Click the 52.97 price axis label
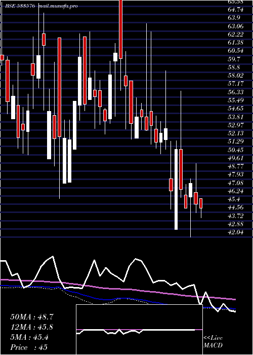253x355 pixels. [236, 125]
